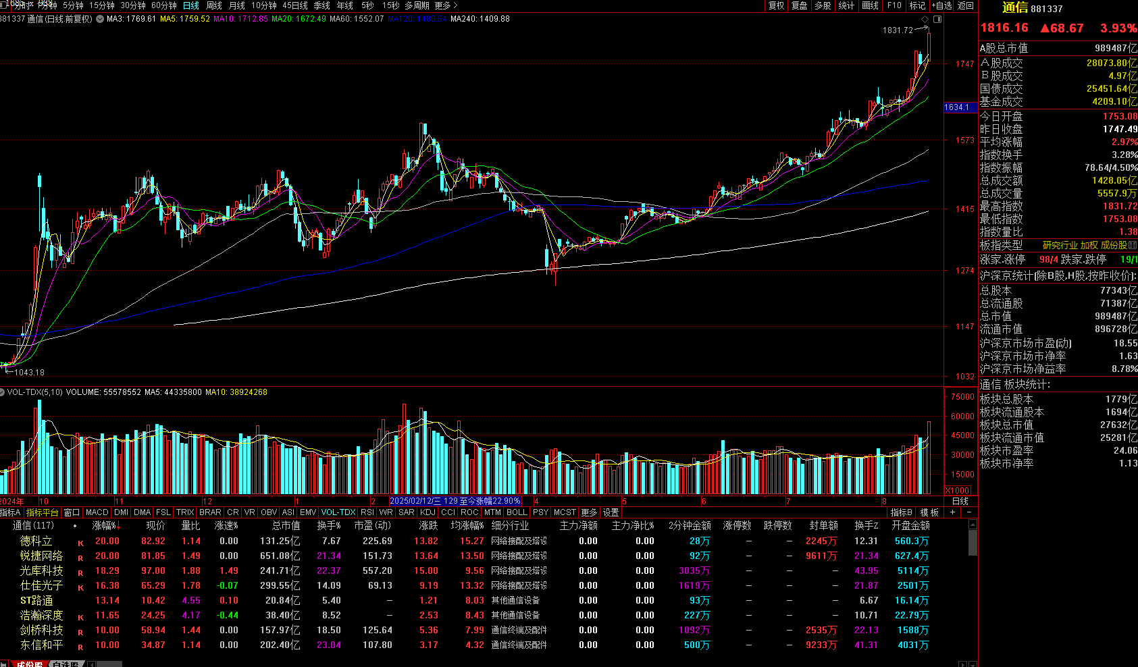Open the 多周期 multi-period view
1138x667 pixels.
coord(417,5)
